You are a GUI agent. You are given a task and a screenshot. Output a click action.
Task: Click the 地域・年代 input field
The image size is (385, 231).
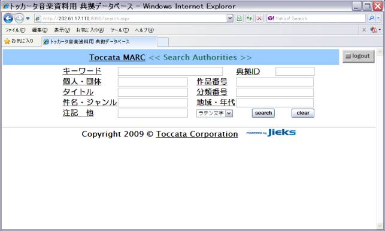click(275, 103)
